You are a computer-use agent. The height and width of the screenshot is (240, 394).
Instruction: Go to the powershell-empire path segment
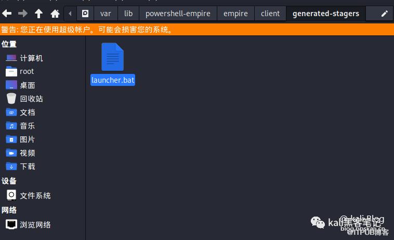pos(178,14)
